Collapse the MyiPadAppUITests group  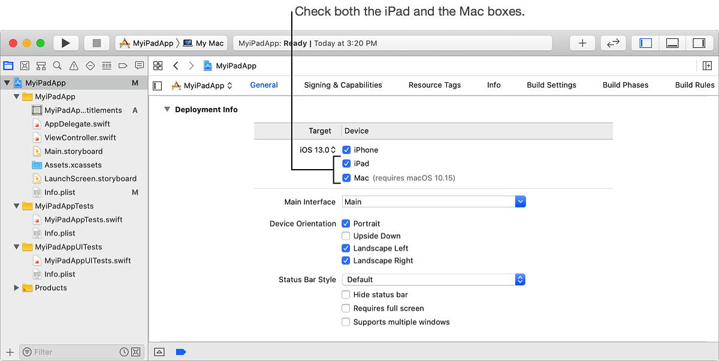click(x=17, y=246)
